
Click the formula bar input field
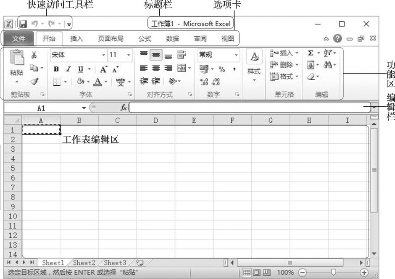[249, 108]
